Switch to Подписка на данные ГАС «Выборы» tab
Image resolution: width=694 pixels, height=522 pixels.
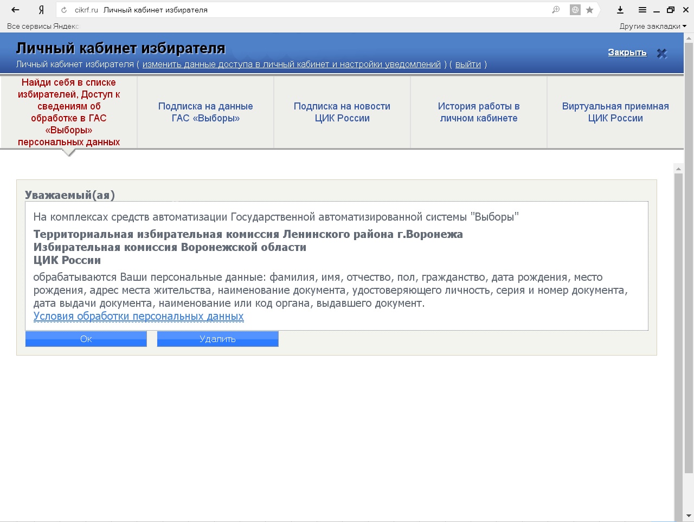[205, 112]
